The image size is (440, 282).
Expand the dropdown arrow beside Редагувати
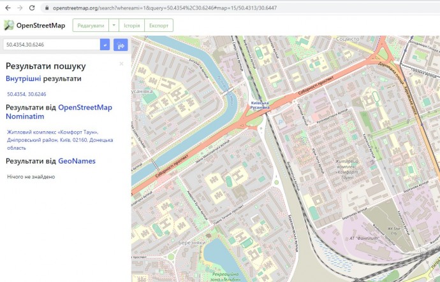tap(114, 25)
